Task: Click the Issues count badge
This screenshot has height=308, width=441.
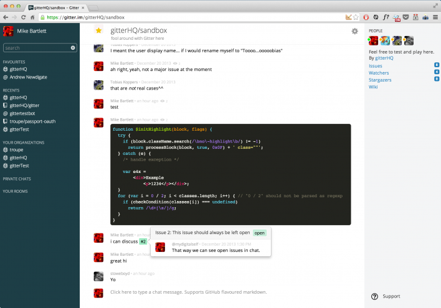Action: click(x=437, y=65)
